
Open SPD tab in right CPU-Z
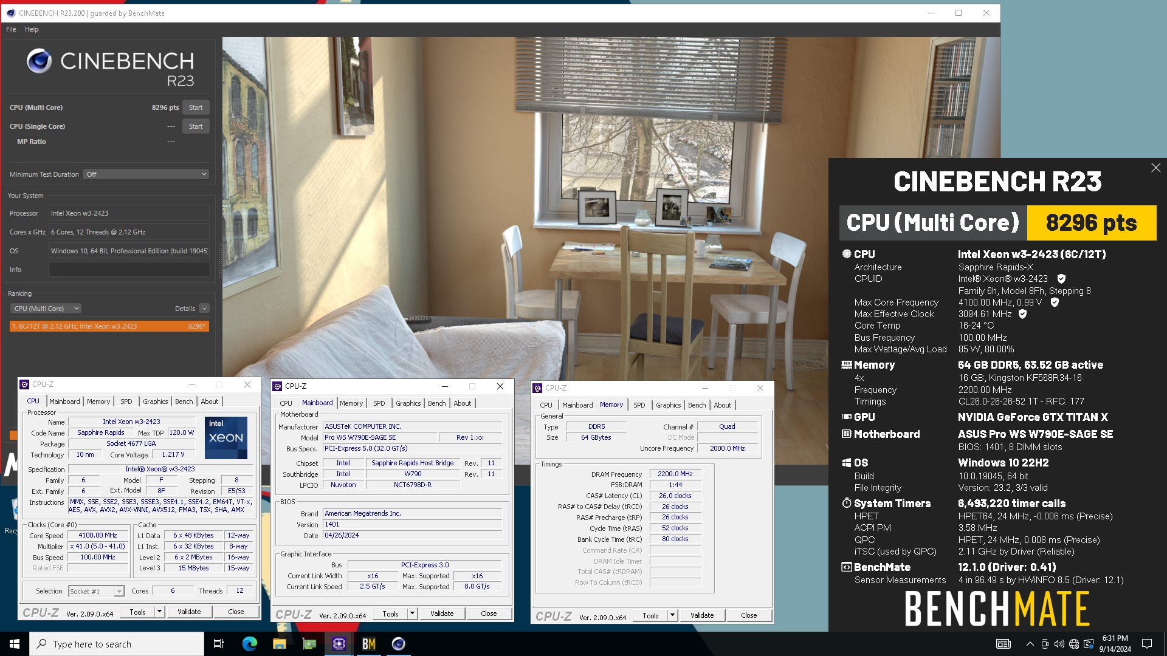click(x=639, y=405)
